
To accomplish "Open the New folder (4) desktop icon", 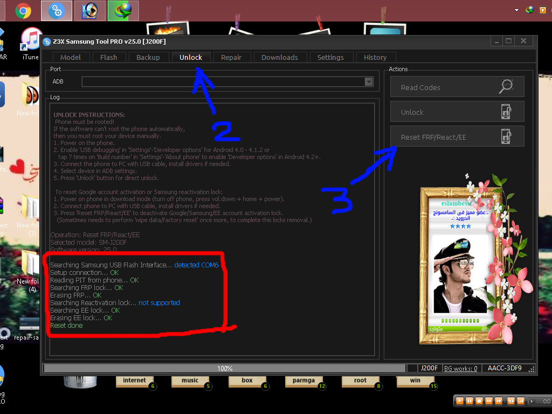I will pyautogui.click(x=30, y=271).
